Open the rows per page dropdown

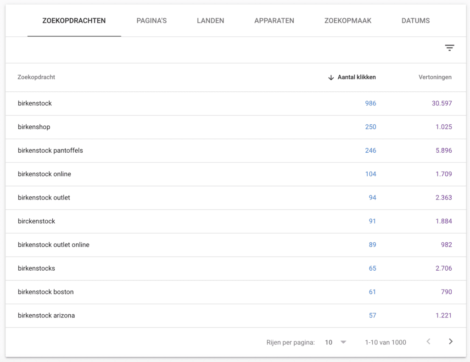[336, 342]
